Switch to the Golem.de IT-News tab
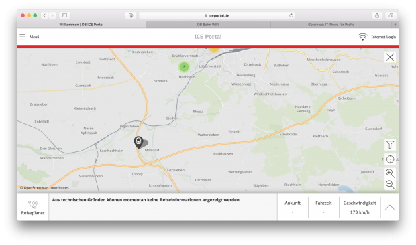 pos(331,25)
